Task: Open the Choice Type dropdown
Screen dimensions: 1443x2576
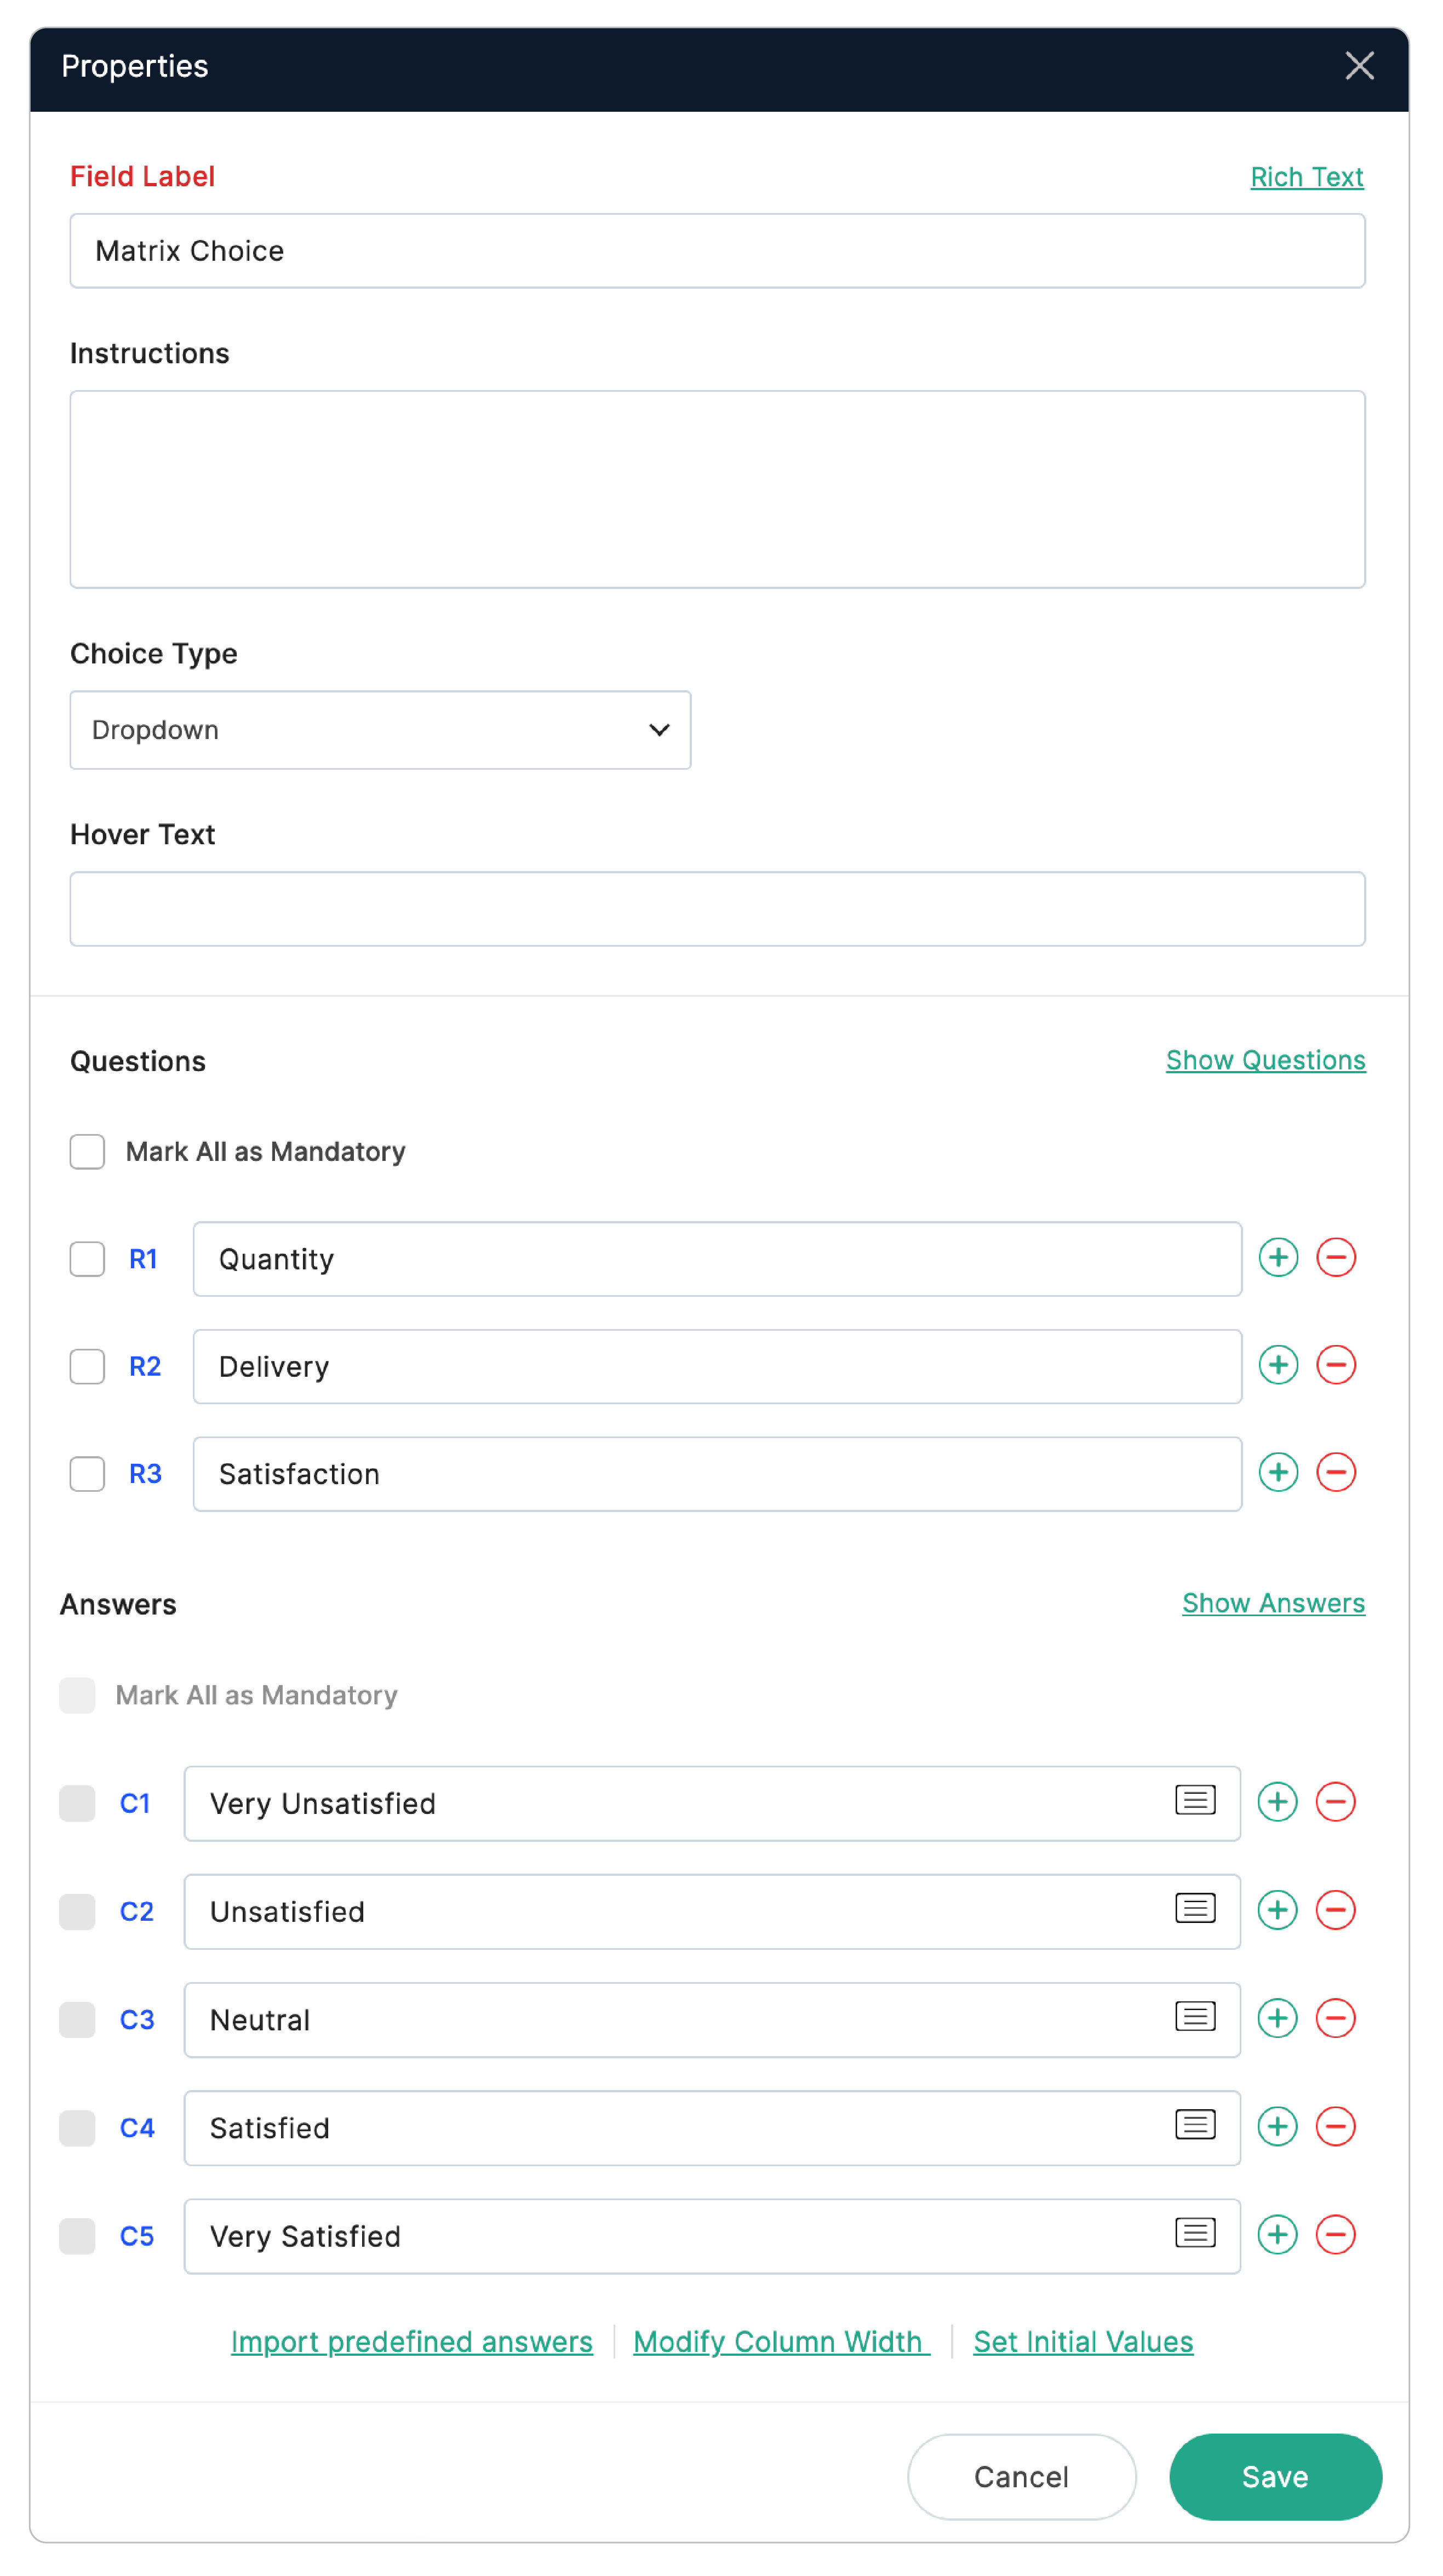Action: [380, 730]
